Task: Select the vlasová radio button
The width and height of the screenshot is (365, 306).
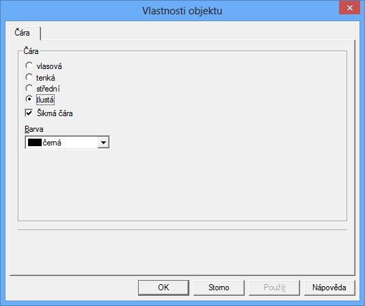Action: (29, 66)
